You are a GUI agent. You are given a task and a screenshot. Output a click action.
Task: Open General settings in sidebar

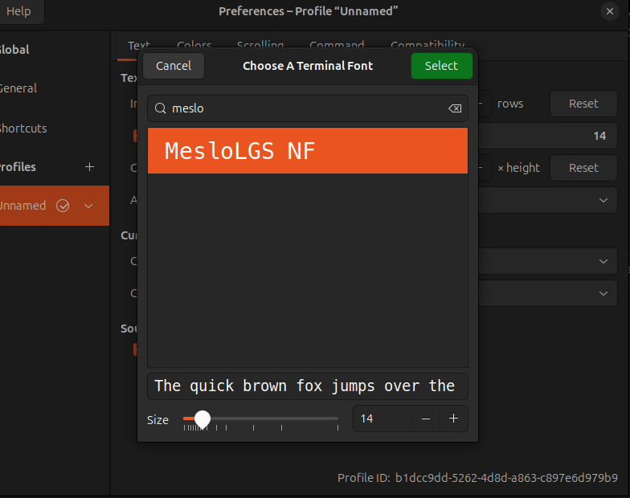18,88
